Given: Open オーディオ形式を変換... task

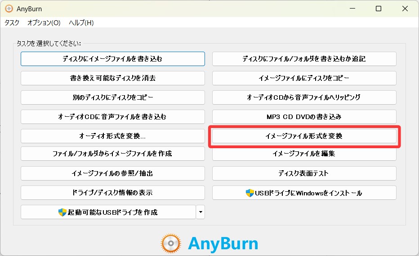Looking at the screenshot, I should click(113, 136).
